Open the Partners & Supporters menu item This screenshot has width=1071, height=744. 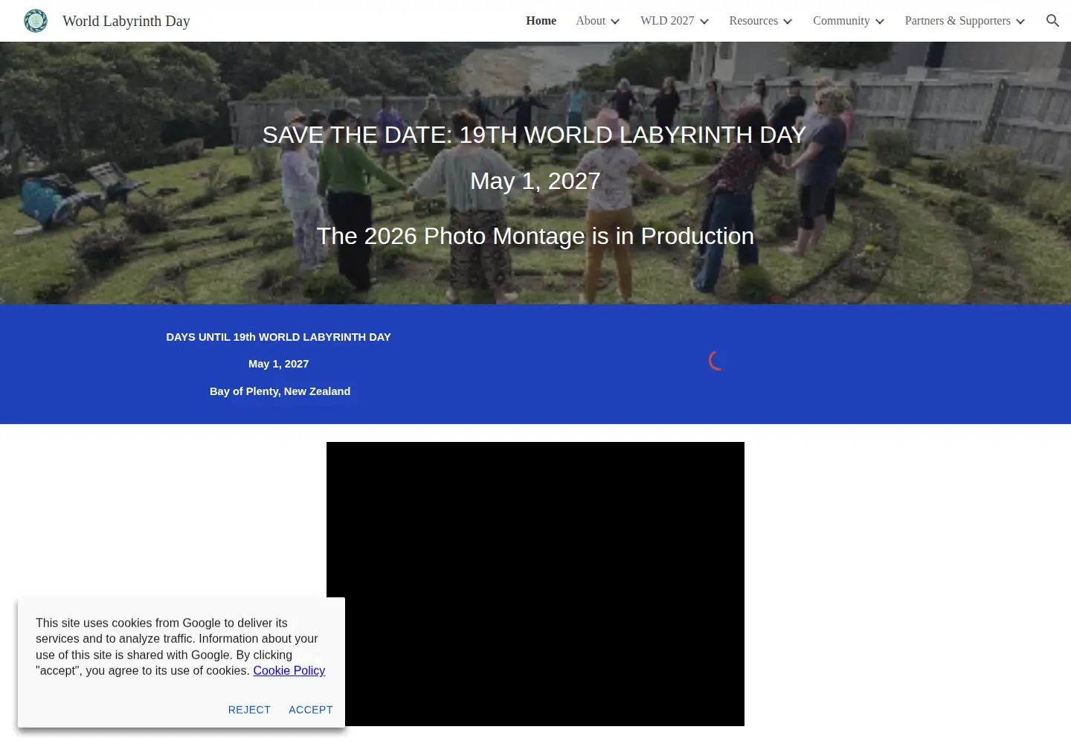tap(958, 21)
